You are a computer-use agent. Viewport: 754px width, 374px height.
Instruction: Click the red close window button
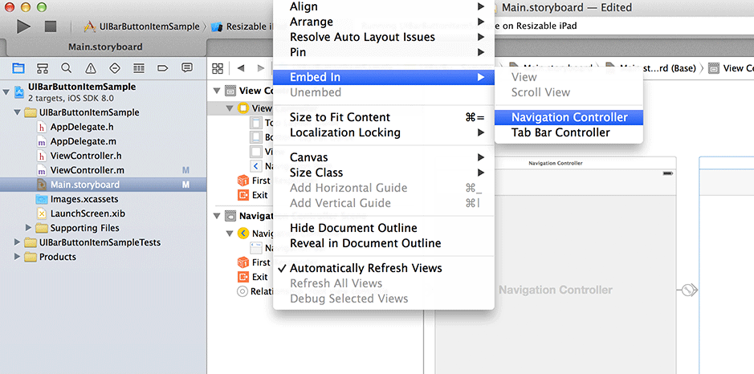point(9,7)
